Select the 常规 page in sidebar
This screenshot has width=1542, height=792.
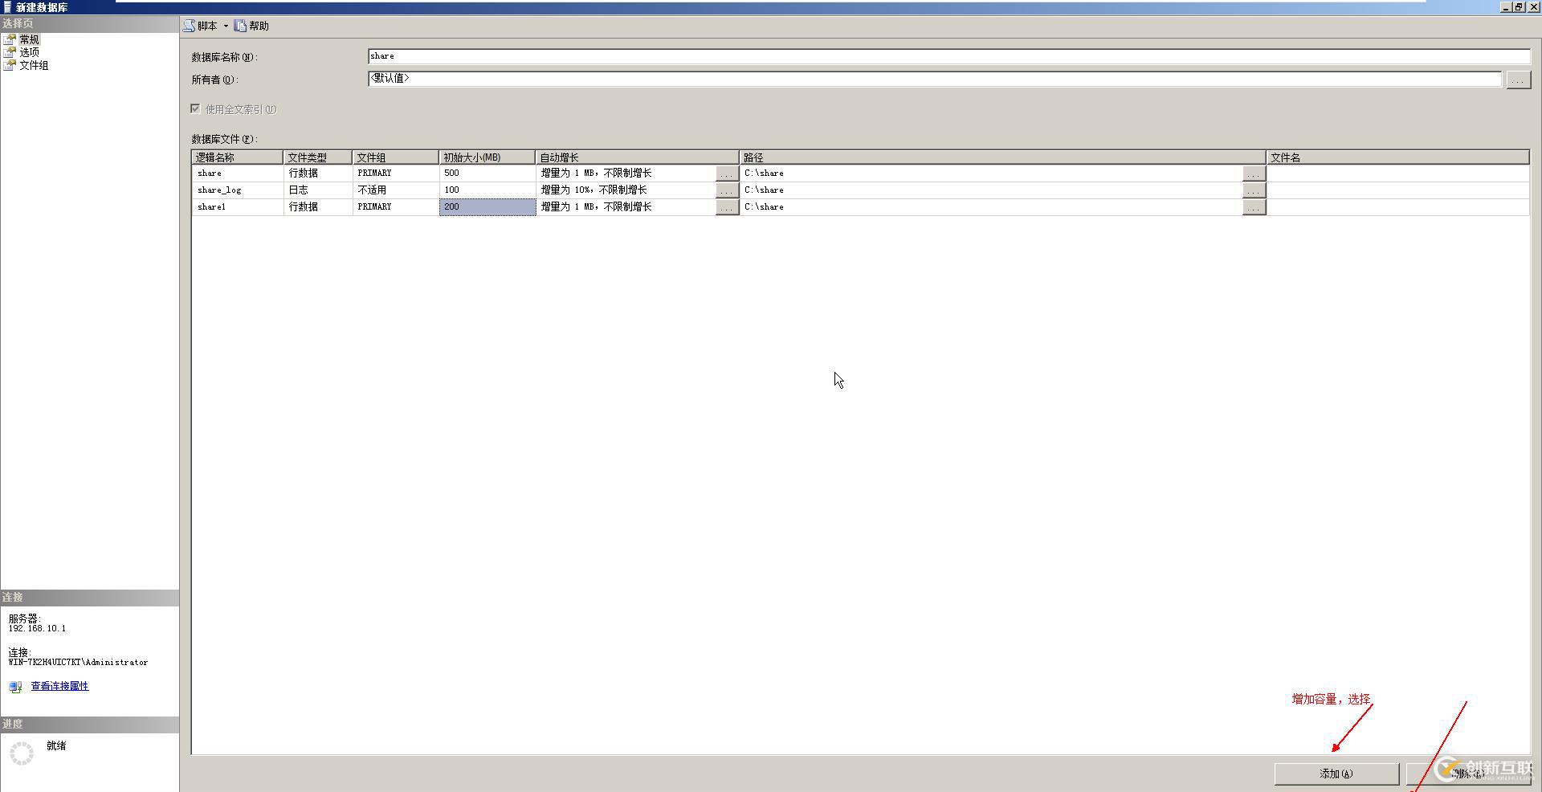30,39
